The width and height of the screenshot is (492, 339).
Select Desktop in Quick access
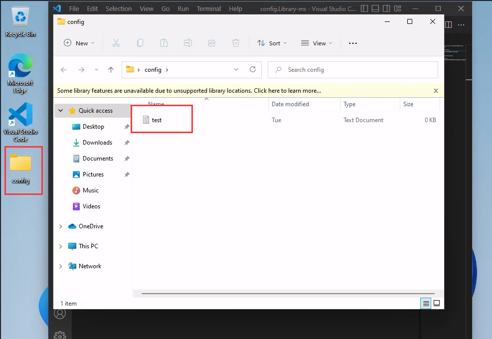[93, 127]
